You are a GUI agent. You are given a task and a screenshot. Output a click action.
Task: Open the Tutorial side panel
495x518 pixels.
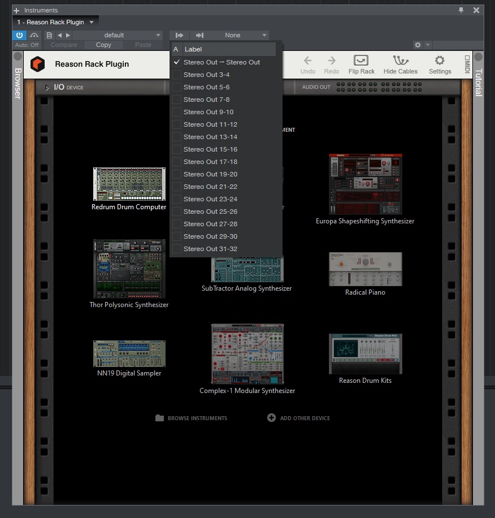[479, 82]
